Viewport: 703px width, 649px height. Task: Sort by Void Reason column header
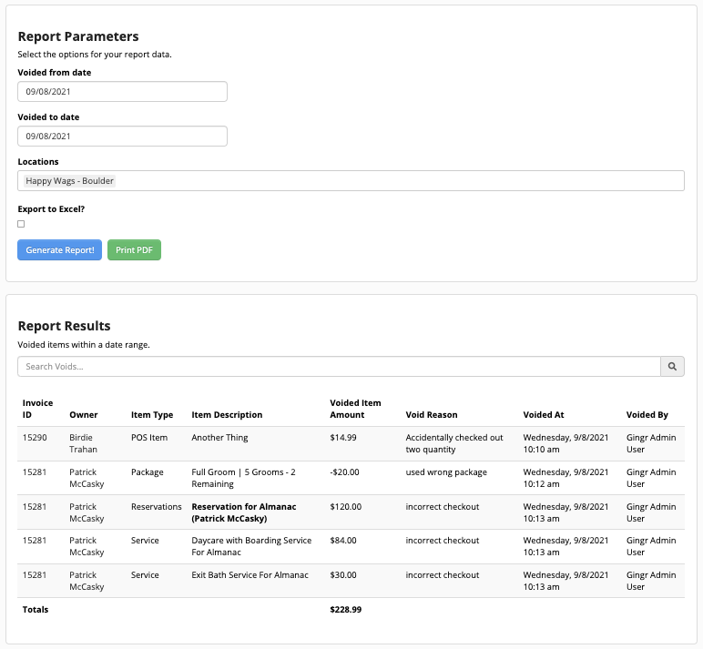[432, 414]
